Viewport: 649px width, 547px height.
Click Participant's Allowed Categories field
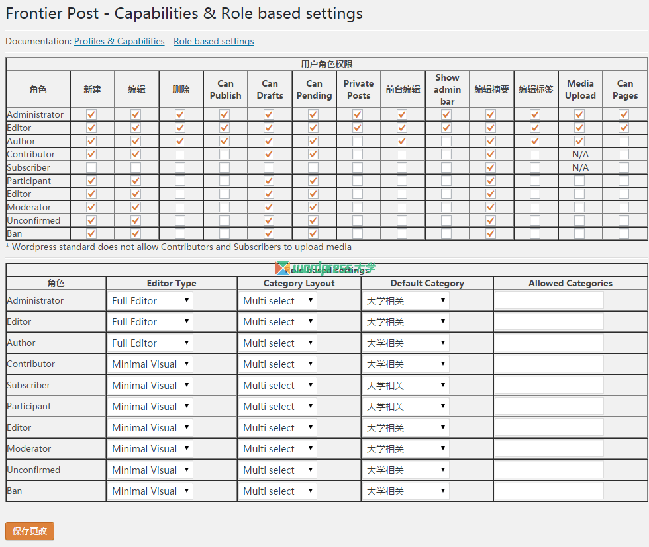pyautogui.click(x=549, y=406)
